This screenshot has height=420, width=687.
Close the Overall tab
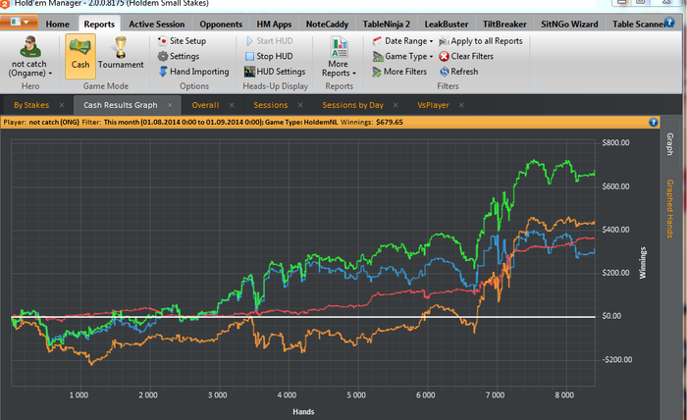pyautogui.click(x=232, y=105)
